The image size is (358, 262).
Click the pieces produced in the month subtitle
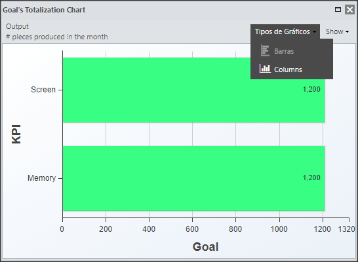click(60, 37)
